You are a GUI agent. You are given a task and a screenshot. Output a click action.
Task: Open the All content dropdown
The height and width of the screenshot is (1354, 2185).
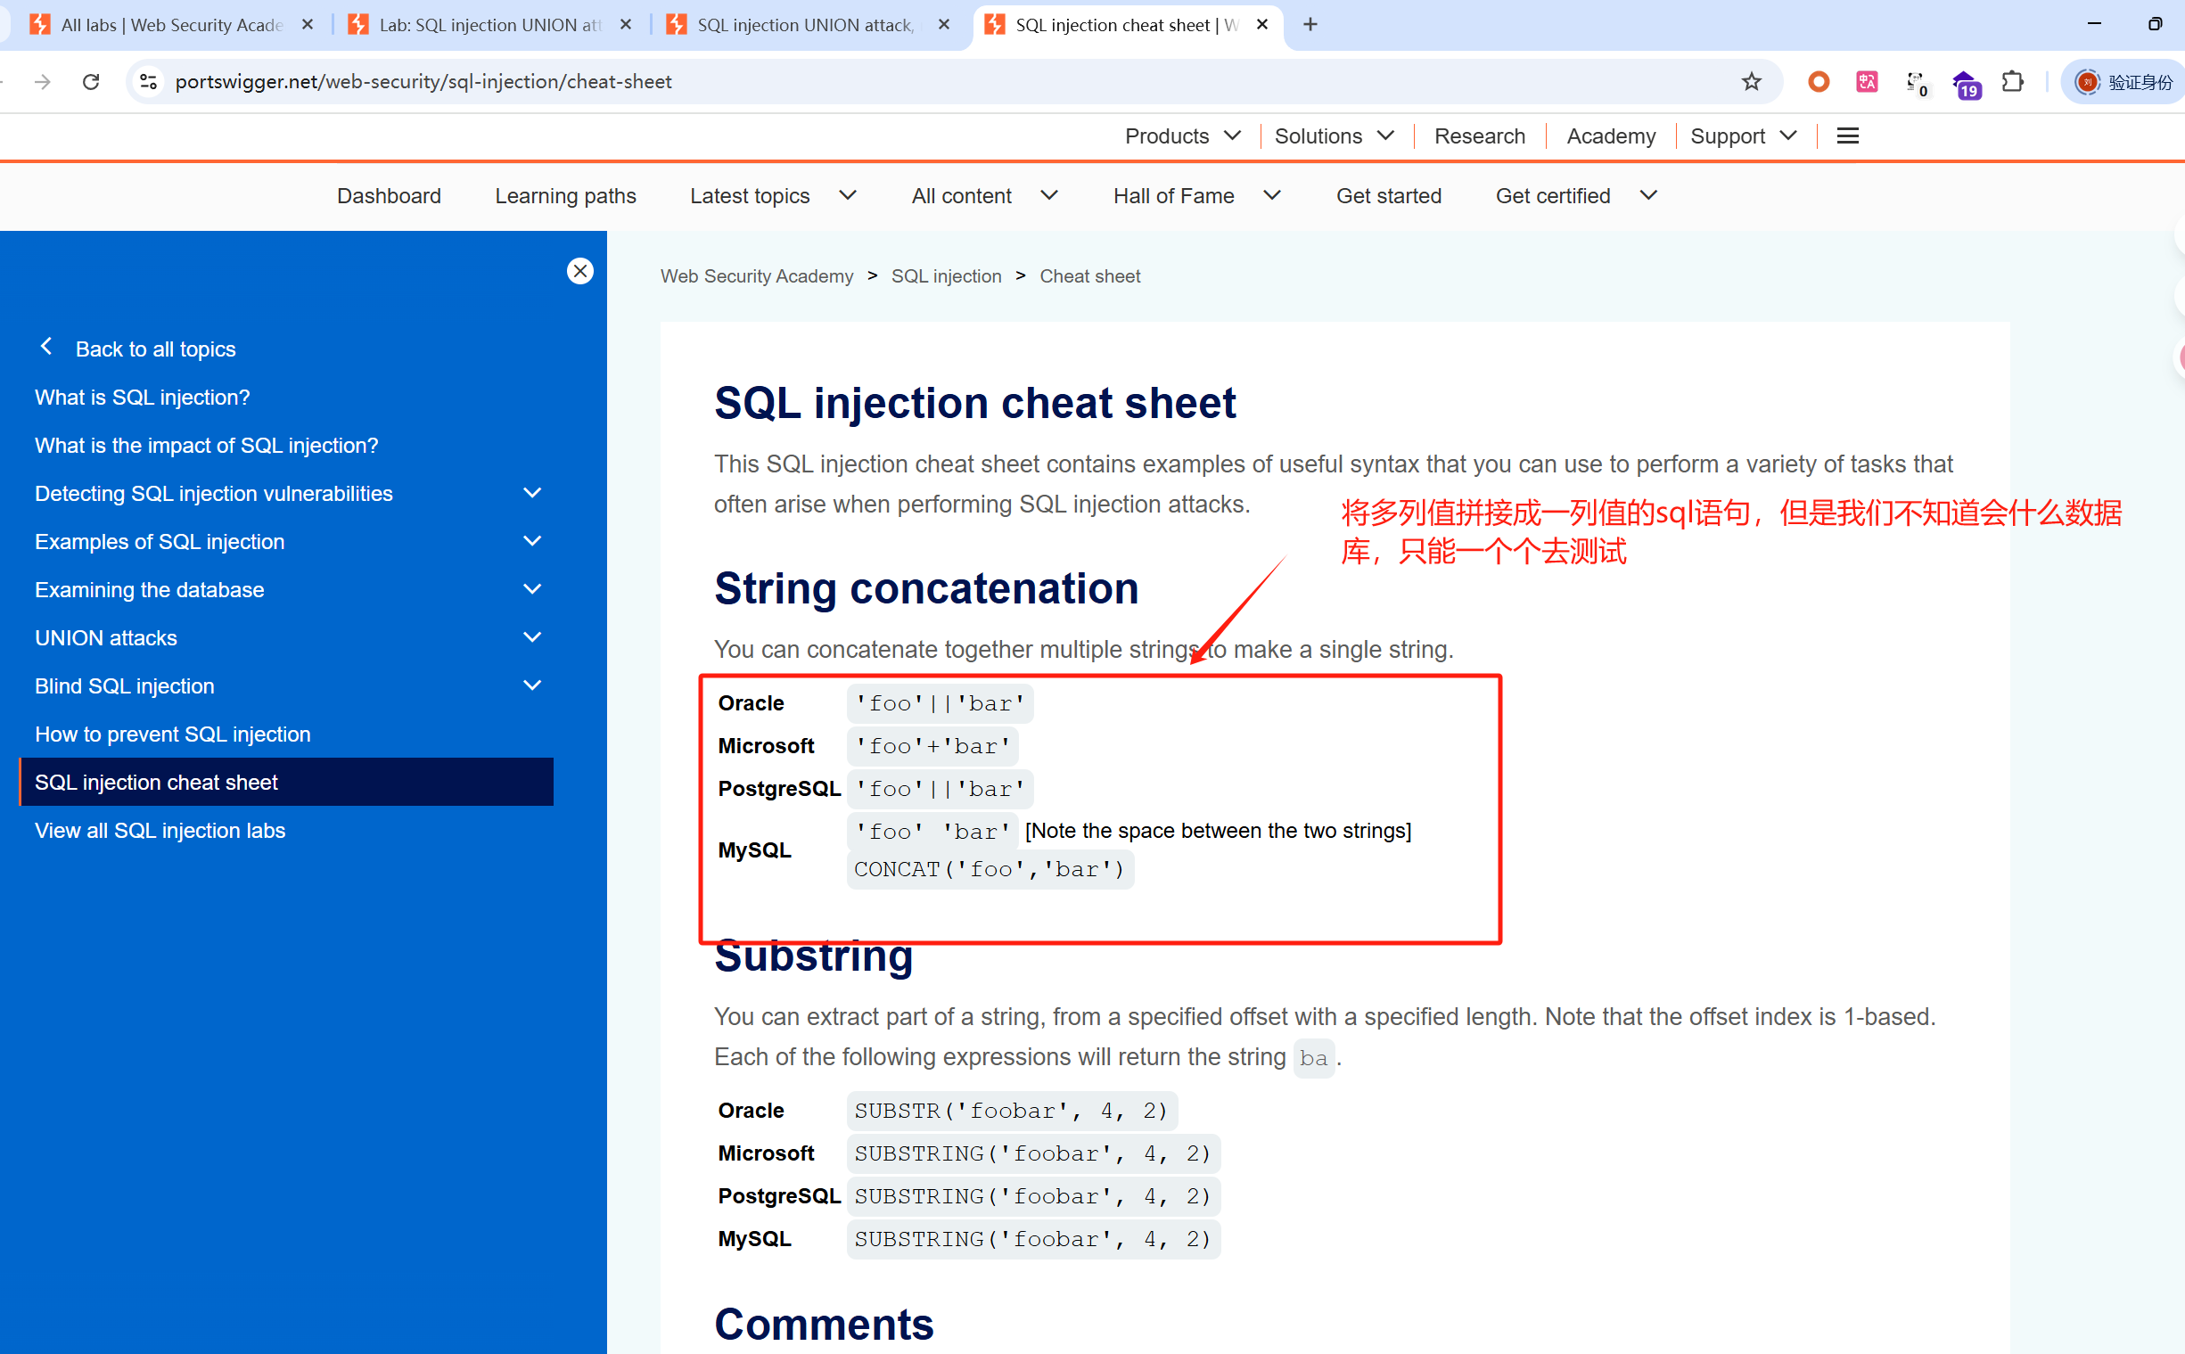point(984,196)
